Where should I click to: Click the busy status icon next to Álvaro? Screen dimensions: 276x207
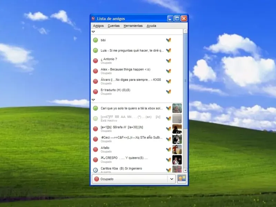pos(96,81)
